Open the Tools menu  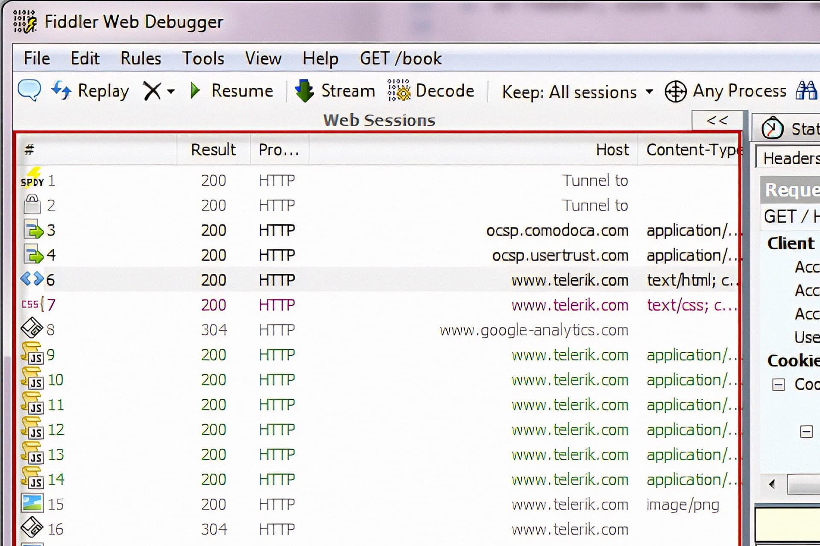[x=203, y=58]
